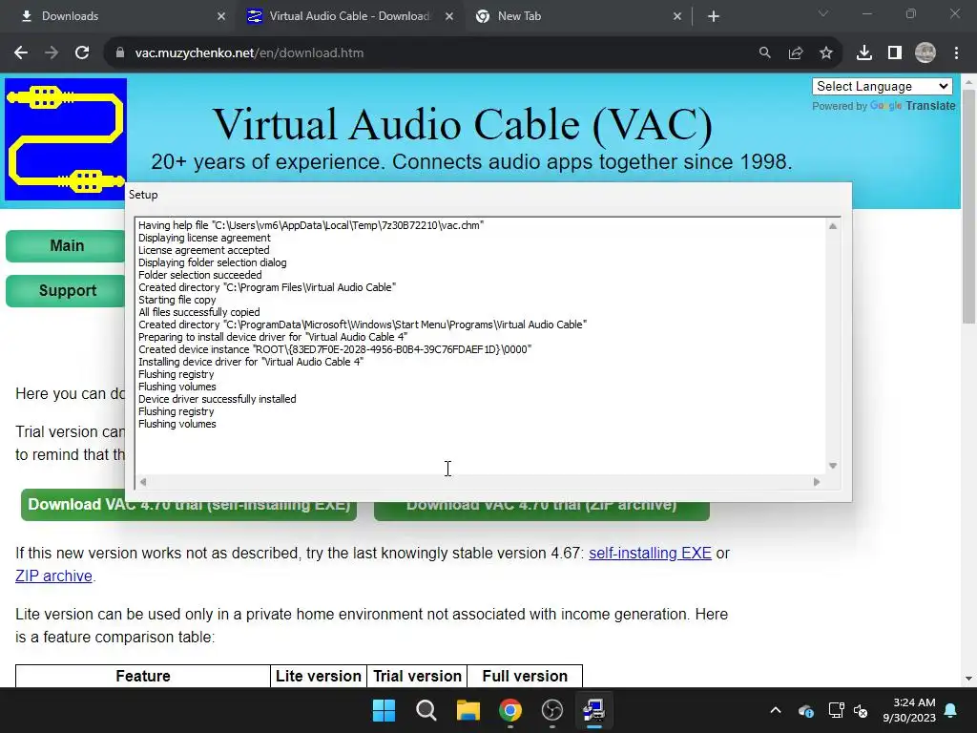The height and width of the screenshot is (733, 977).
Task: Show hidden tray icons chevron
Action: click(775, 710)
